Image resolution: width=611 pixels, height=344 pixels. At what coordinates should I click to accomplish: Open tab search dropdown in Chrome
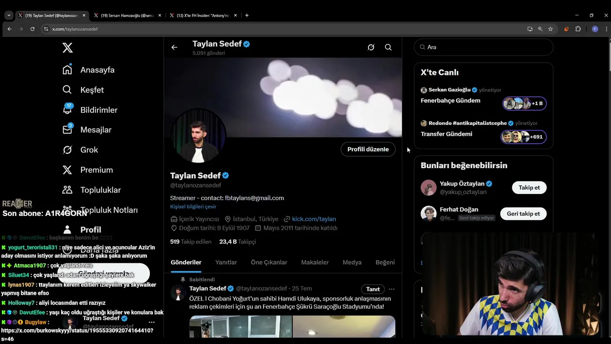point(9,15)
